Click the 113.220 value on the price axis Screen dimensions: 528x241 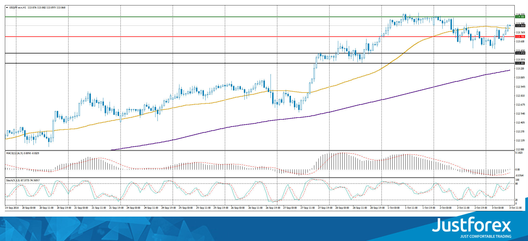coord(520,69)
